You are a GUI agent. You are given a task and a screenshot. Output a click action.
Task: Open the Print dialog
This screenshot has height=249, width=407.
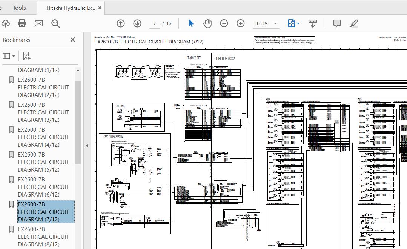pos(22,23)
